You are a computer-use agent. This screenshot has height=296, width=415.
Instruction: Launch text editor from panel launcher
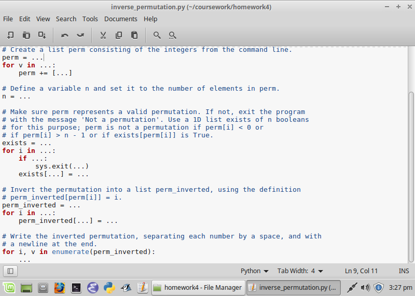142,288
